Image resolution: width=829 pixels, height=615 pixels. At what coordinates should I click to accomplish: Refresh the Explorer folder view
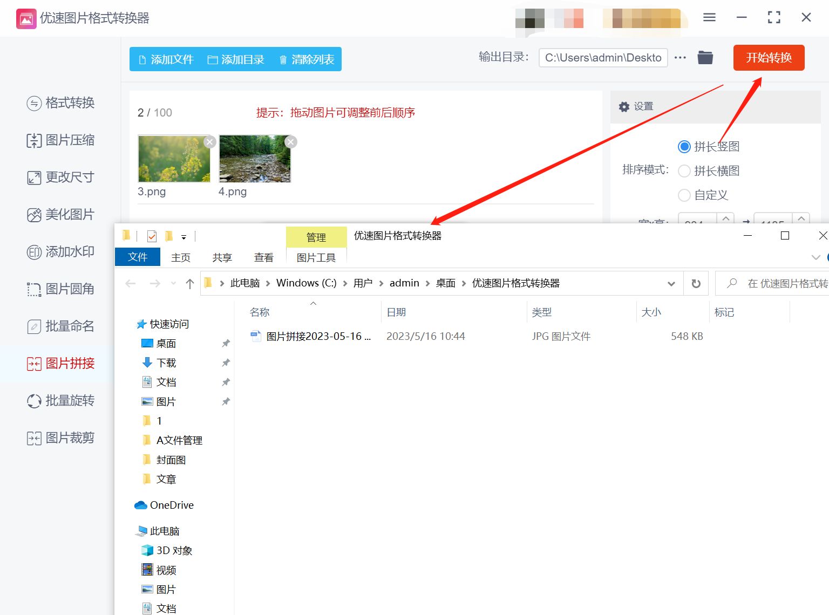click(696, 284)
